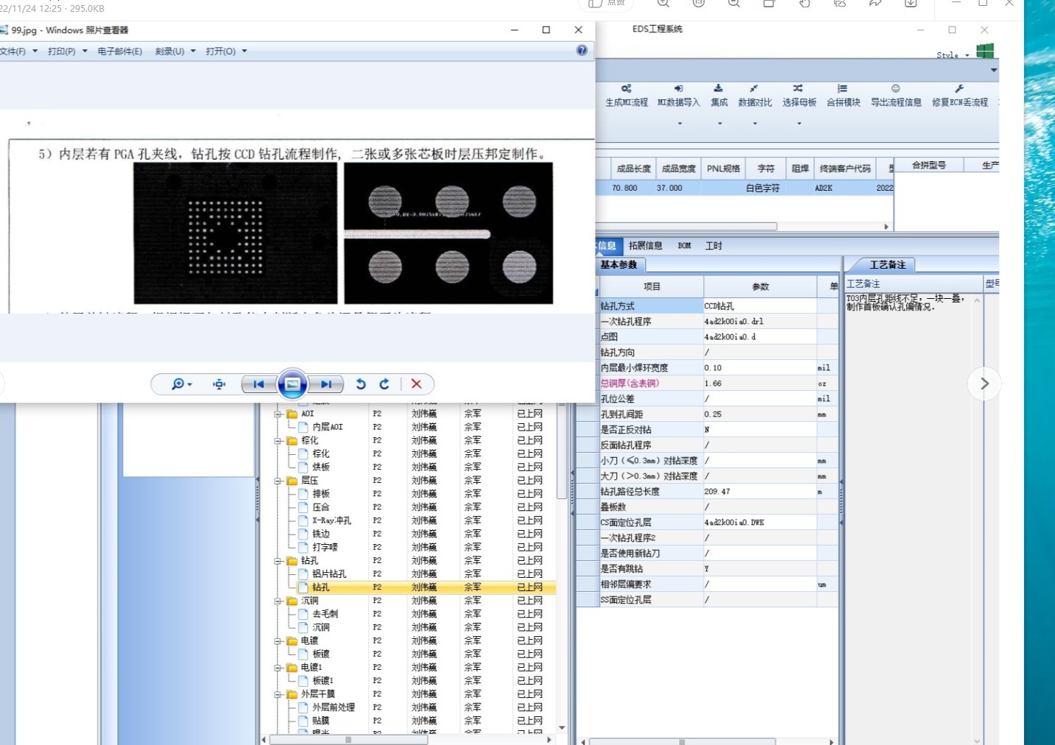The image size is (1055, 745).
Task: Fit the photo to actual size
Action: tap(219, 384)
